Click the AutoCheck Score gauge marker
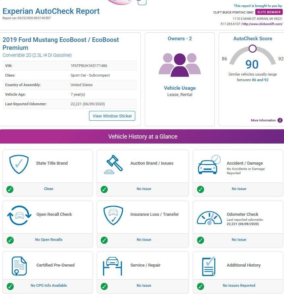 pos(253,49)
